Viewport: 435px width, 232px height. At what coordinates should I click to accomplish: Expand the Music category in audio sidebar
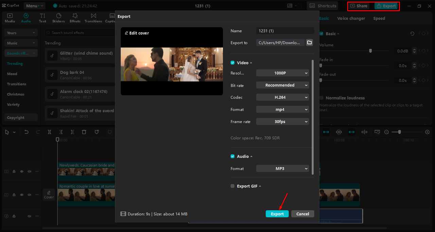tap(21, 43)
